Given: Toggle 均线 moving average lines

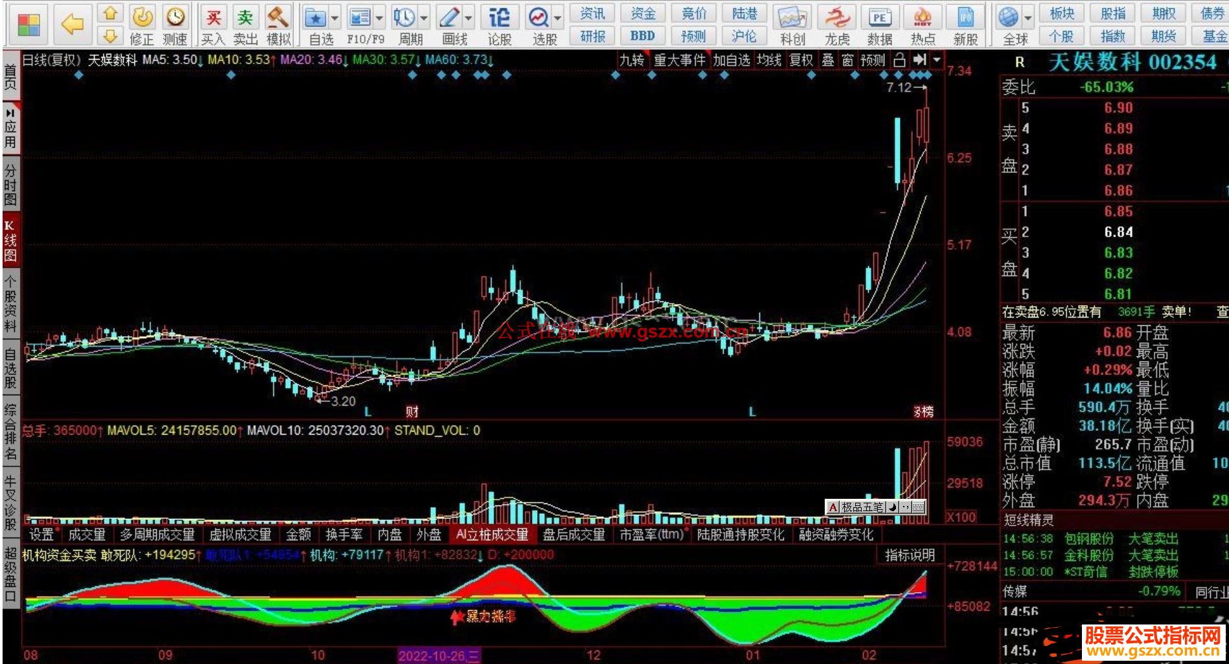Looking at the screenshot, I should pyautogui.click(x=769, y=60).
